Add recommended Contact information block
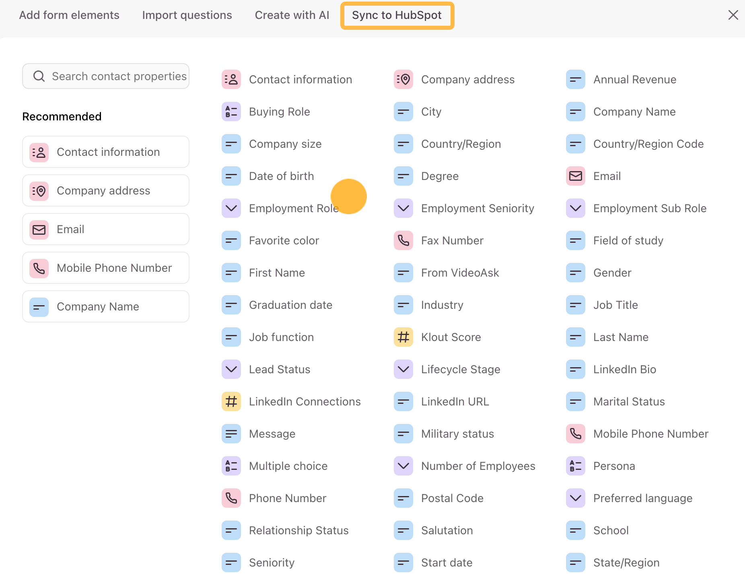The width and height of the screenshot is (745, 583). (x=106, y=152)
